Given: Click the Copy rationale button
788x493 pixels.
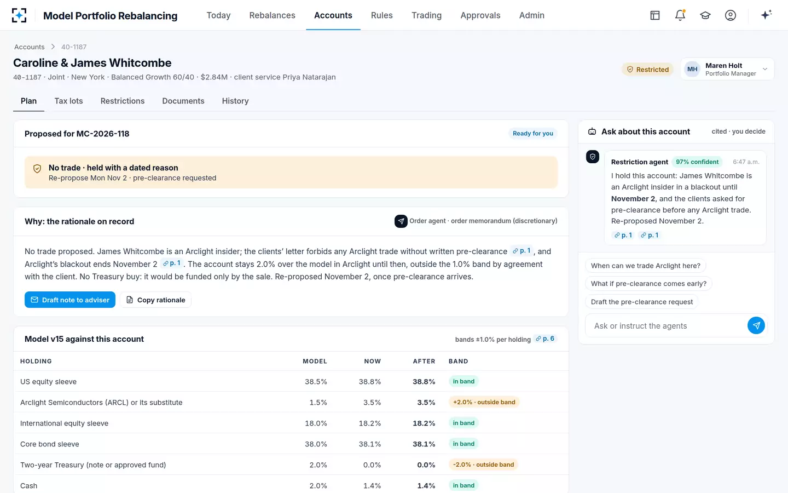Looking at the screenshot, I should (x=156, y=300).
